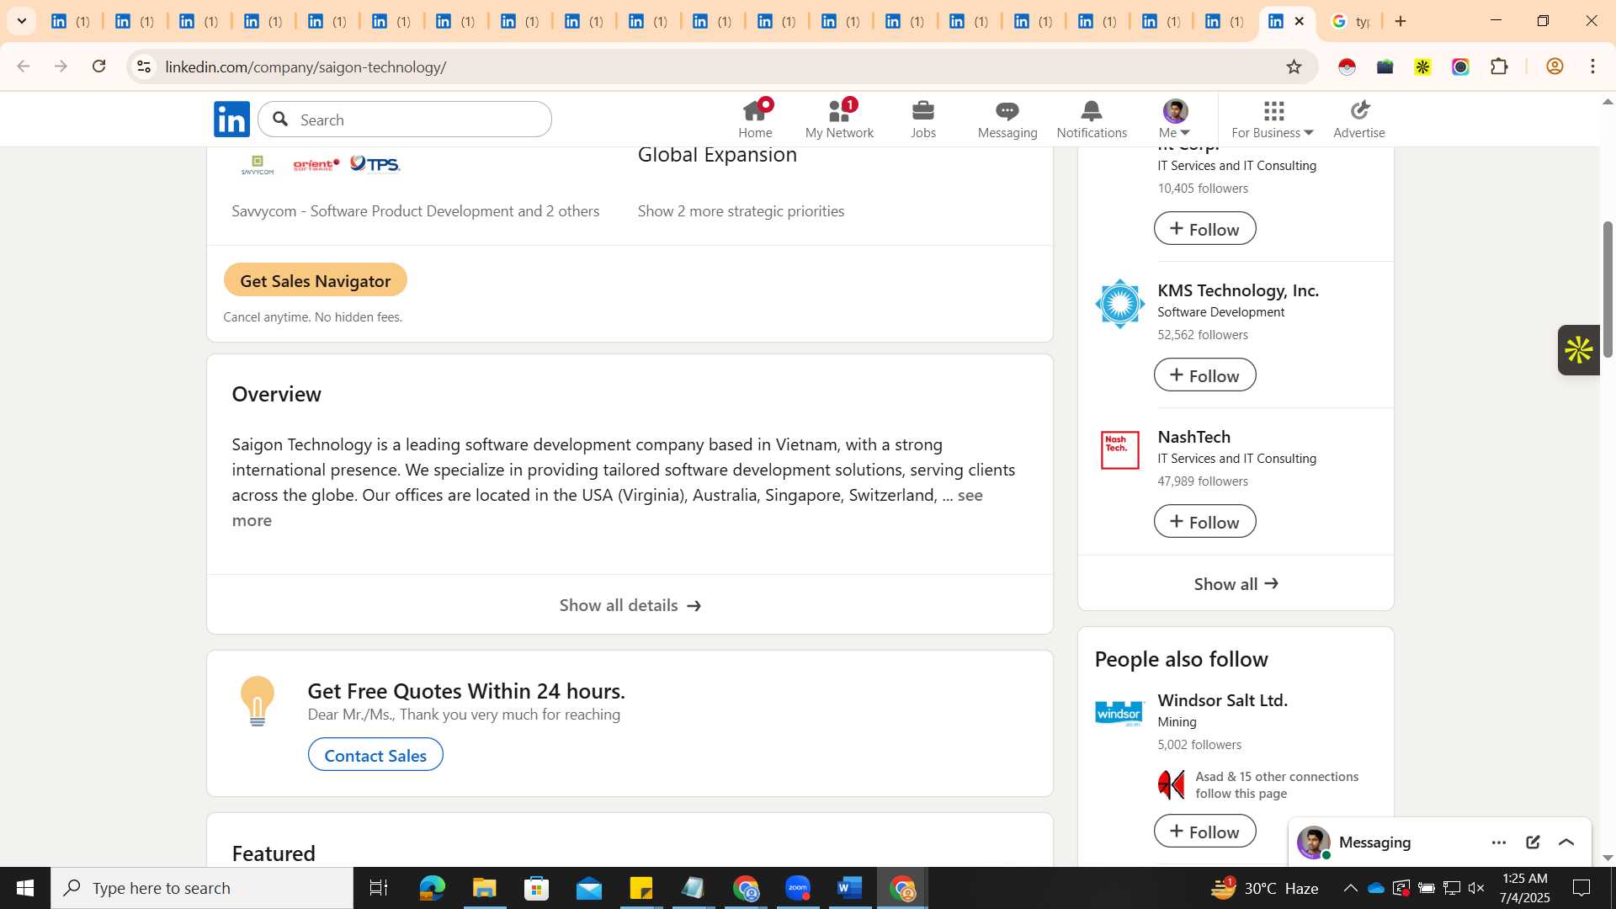This screenshot has width=1616, height=909.
Task: Open Zoom from taskbar
Action: click(797, 888)
